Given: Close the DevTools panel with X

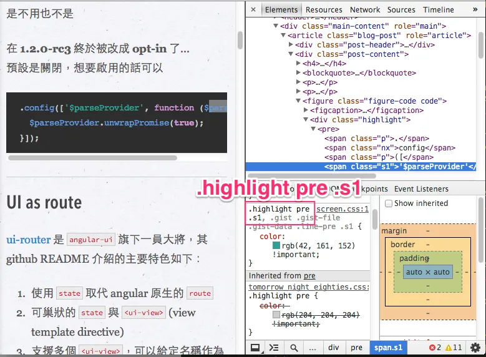Looking at the screenshot, I should pos(253,9).
